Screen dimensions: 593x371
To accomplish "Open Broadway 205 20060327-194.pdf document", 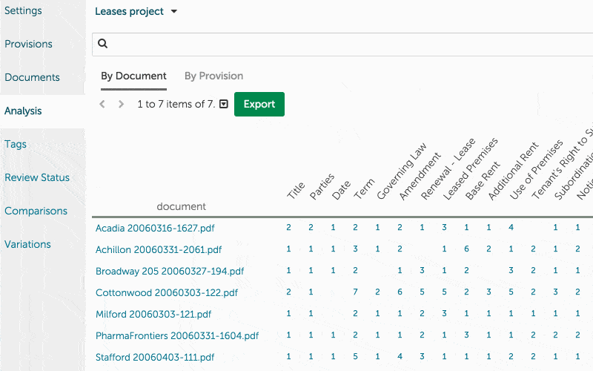I will pyautogui.click(x=170, y=271).
